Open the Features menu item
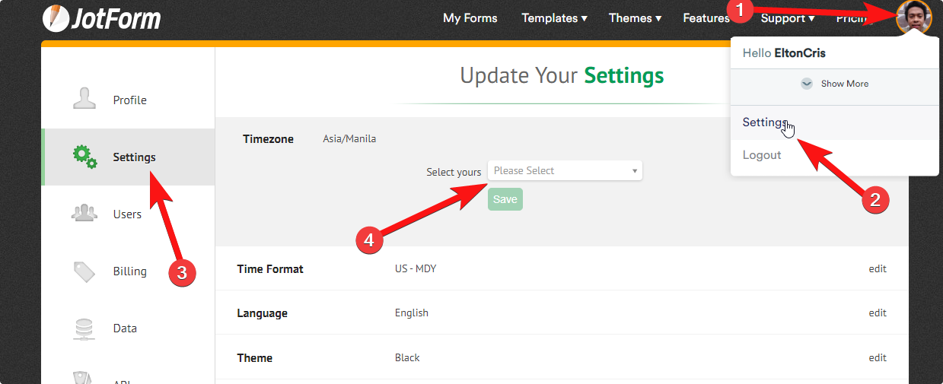Image resolution: width=943 pixels, height=384 pixels. tap(706, 18)
